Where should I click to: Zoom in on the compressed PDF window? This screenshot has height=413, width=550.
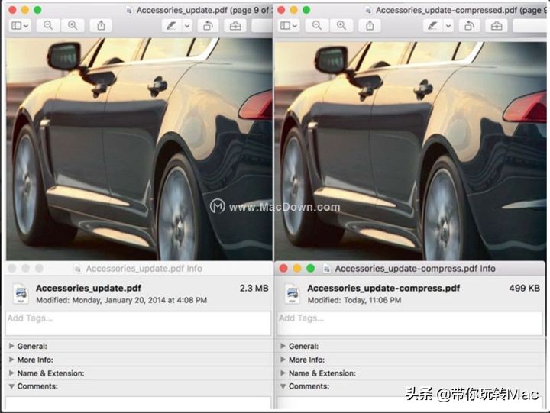click(x=341, y=26)
